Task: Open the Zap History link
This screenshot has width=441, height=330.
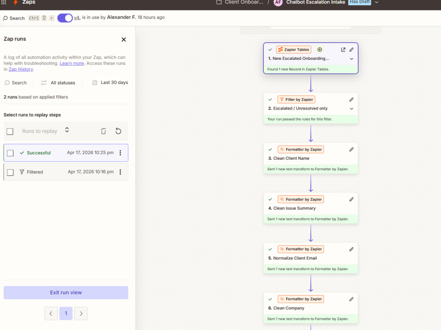Action: coord(21,70)
